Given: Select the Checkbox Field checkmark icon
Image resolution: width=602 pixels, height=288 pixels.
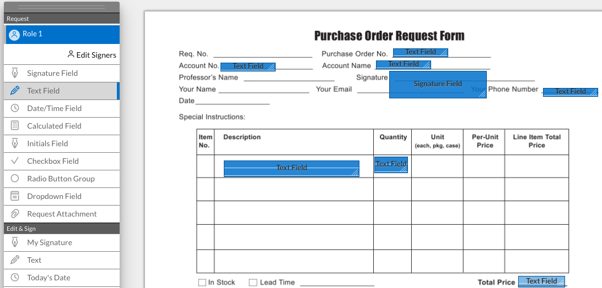Looking at the screenshot, I should [15, 161].
